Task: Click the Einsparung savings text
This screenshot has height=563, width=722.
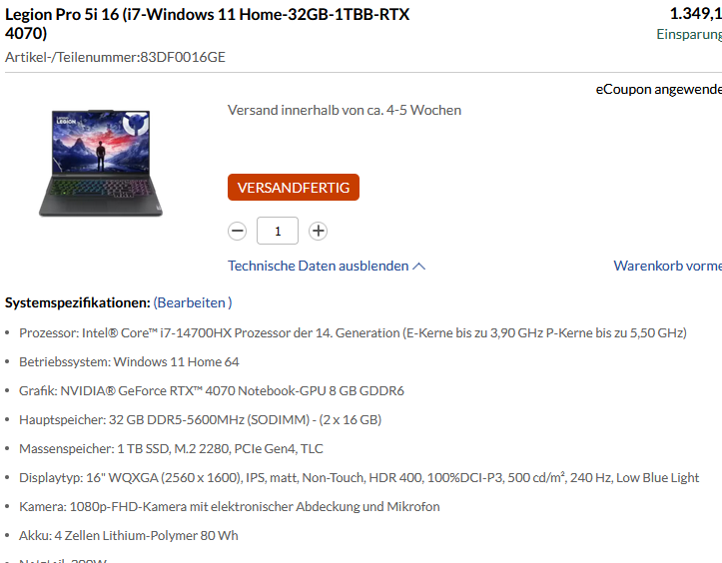Action: coord(689,35)
